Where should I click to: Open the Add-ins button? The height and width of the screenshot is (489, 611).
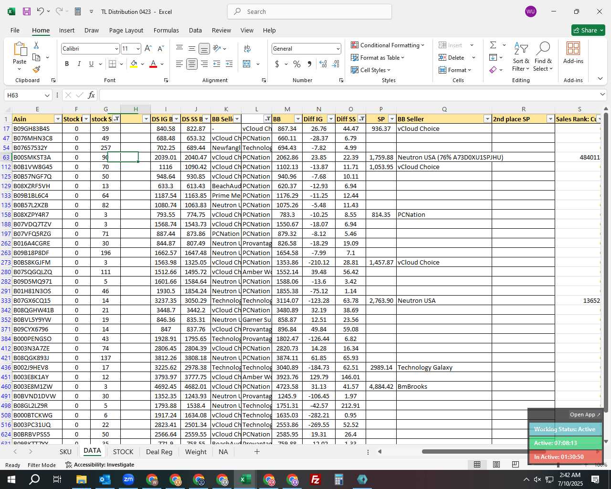573,53
